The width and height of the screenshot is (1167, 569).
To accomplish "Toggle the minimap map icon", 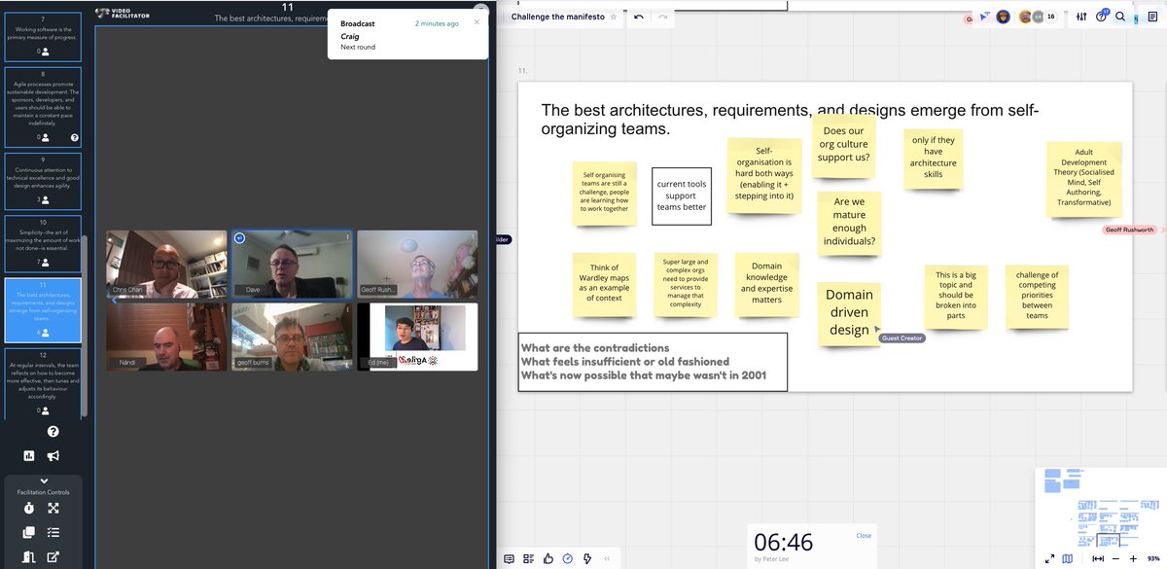I will (x=1068, y=558).
